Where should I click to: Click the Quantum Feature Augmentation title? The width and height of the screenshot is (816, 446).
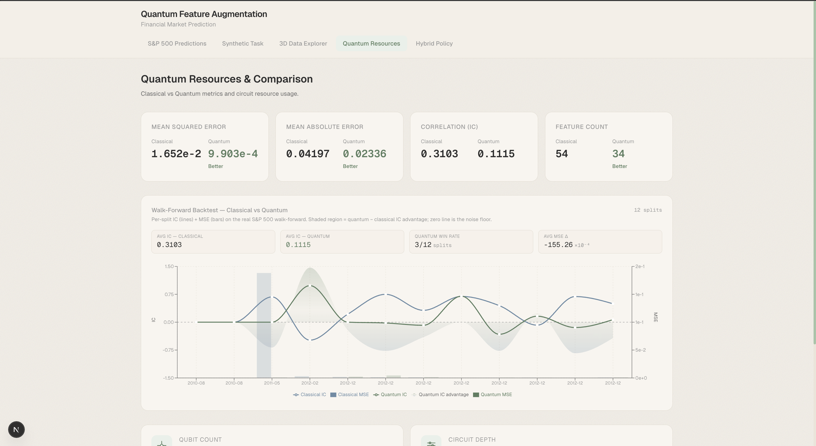(204, 14)
